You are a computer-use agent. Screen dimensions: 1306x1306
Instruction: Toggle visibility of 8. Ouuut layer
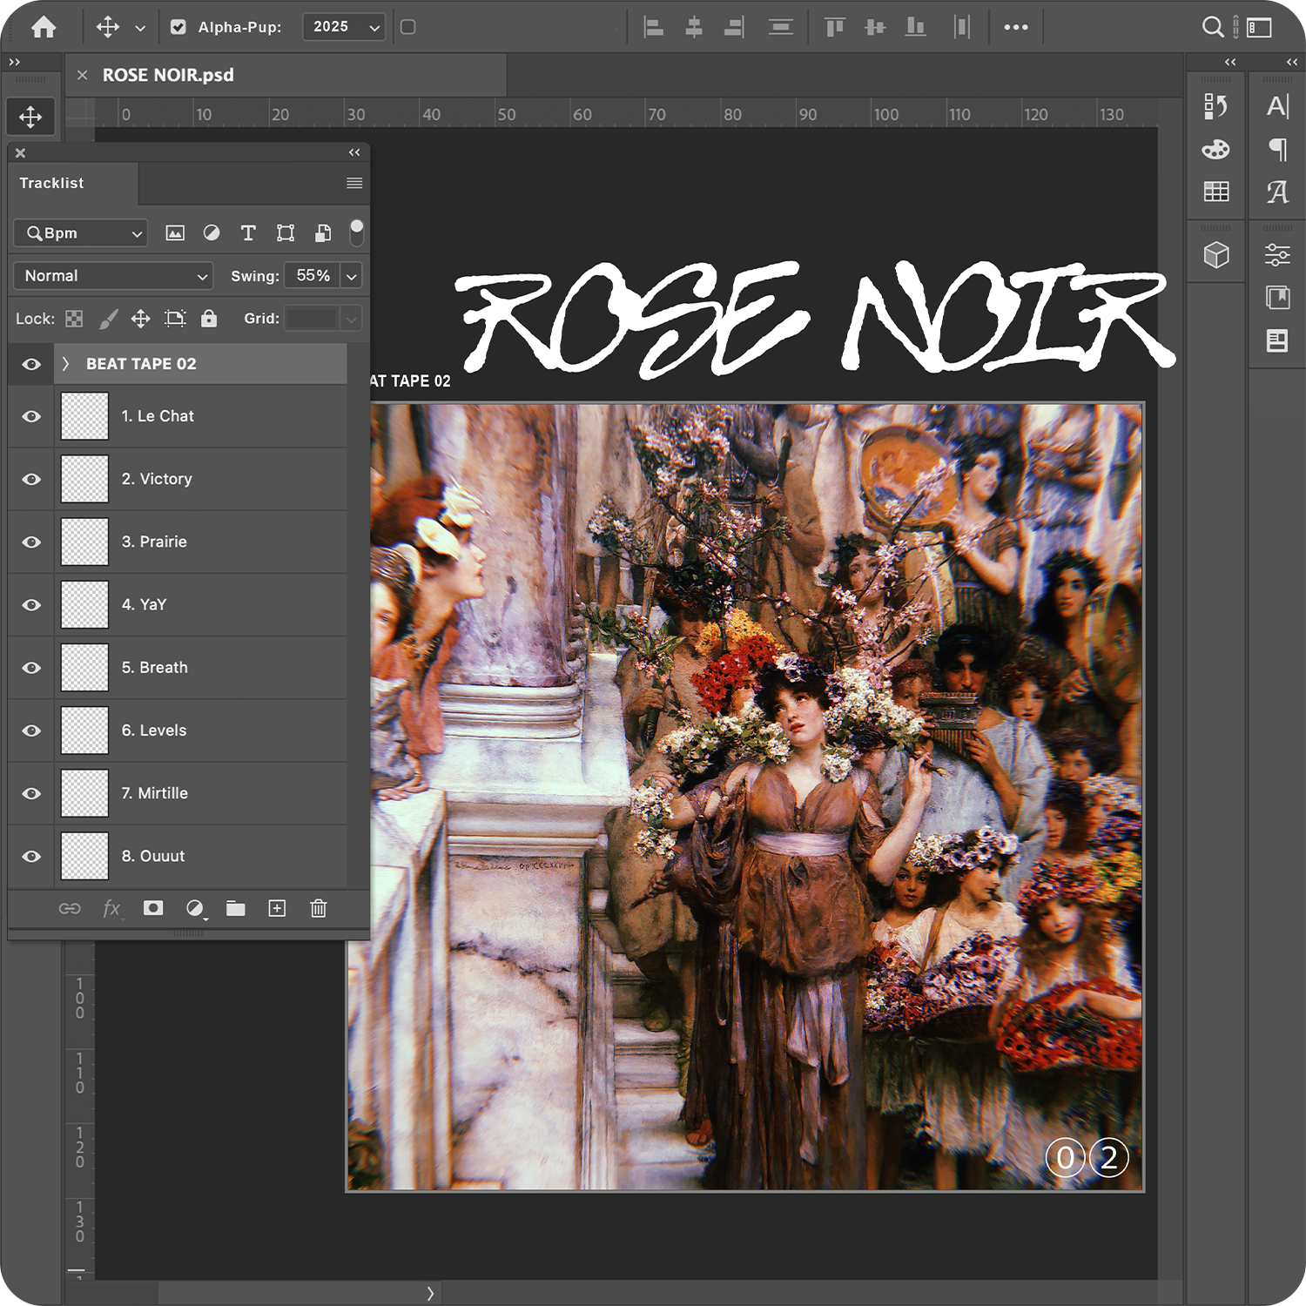(31, 856)
